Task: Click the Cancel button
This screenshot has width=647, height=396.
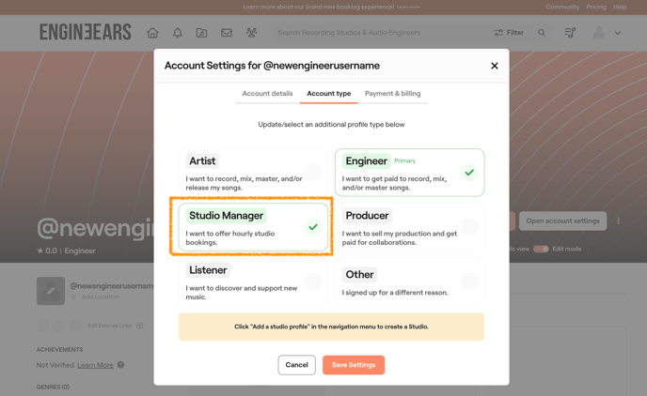Action: tap(296, 365)
